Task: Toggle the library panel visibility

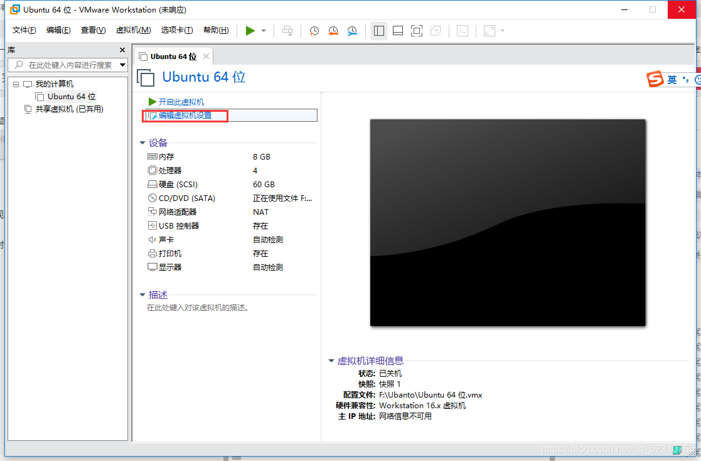Action: [378, 30]
